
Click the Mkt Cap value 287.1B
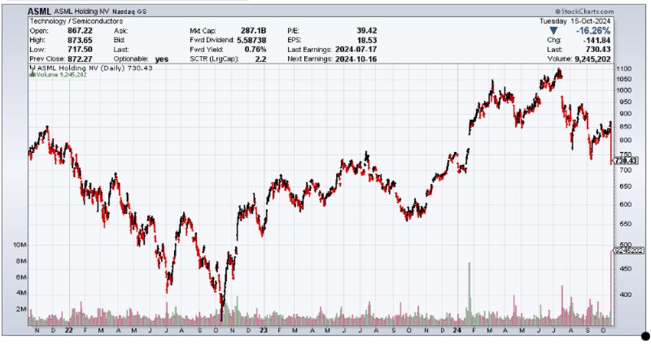point(253,31)
